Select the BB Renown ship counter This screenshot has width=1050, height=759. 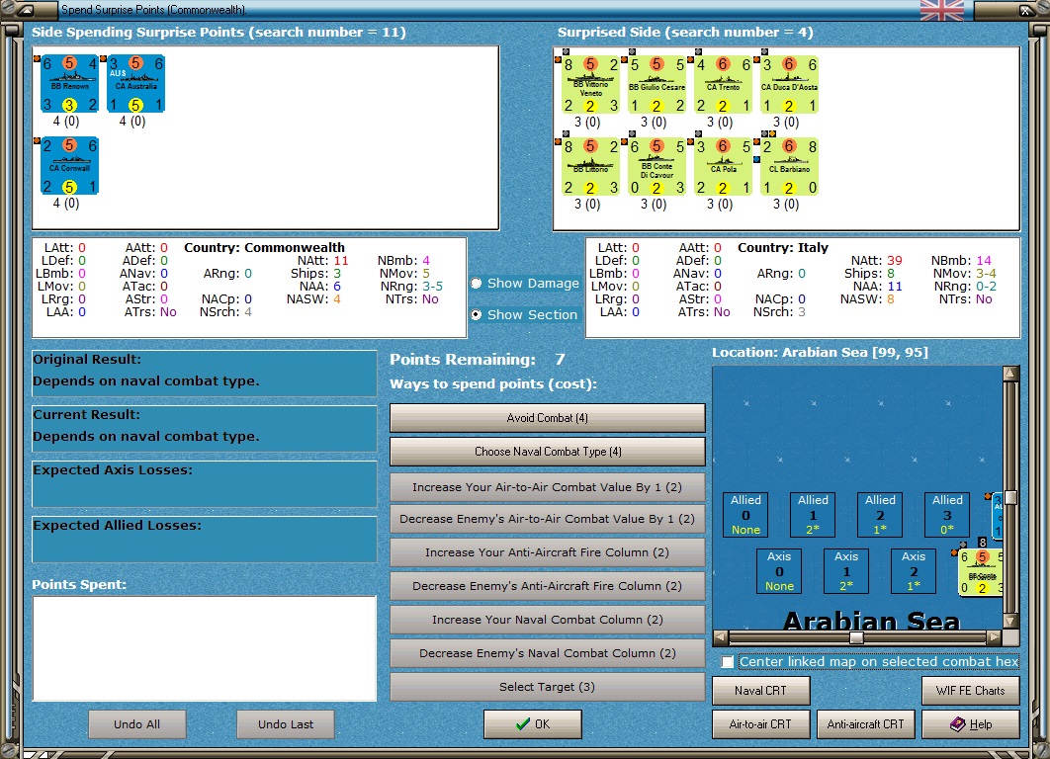pyautogui.click(x=69, y=84)
